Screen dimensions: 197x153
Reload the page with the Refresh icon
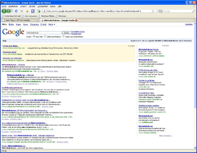click(16, 11)
